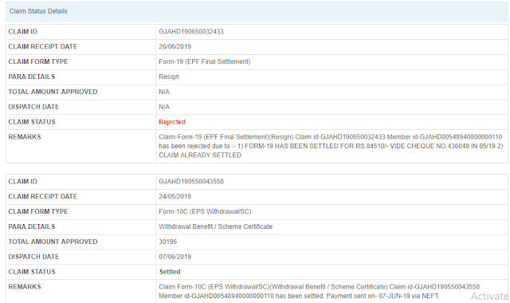Click REMARKS label of the rejected claim
The height and width of the screenshot is (303, 510).
[25, 136]
